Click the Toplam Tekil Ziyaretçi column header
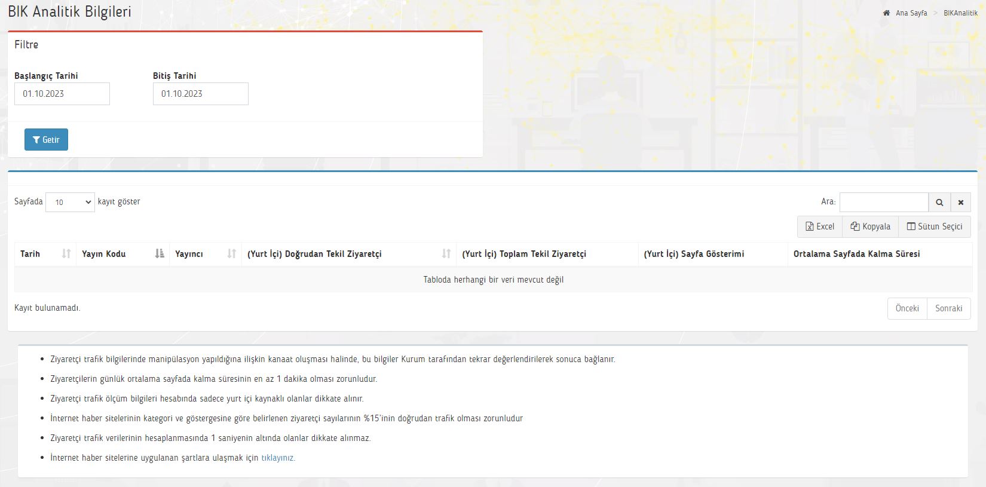The height and width of the screenshot is (487, 986). 524,254
